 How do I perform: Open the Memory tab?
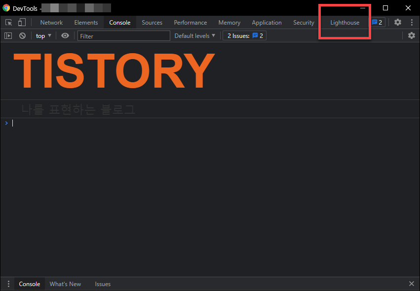pyautogui.click(x=229, y=23)
